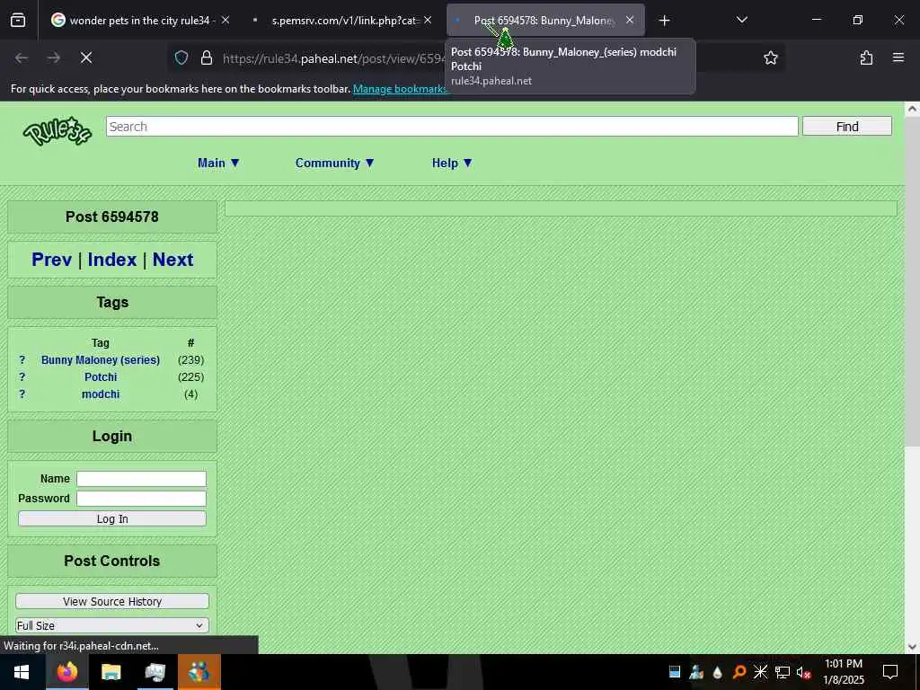This screenshot has height=690, width=920.
Task: Open the Potchi tag link
Action: coord(101,376)
